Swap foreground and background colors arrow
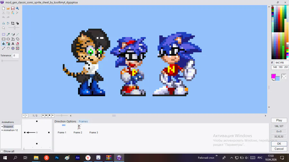The image size is (289, 162). [x=273, y=80]
